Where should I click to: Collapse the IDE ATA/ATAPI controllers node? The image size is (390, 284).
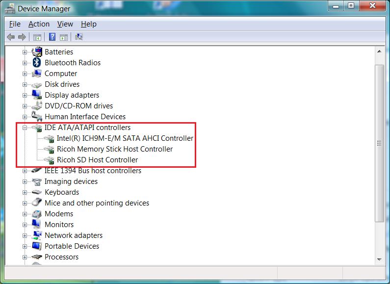[x=25, y=128]
